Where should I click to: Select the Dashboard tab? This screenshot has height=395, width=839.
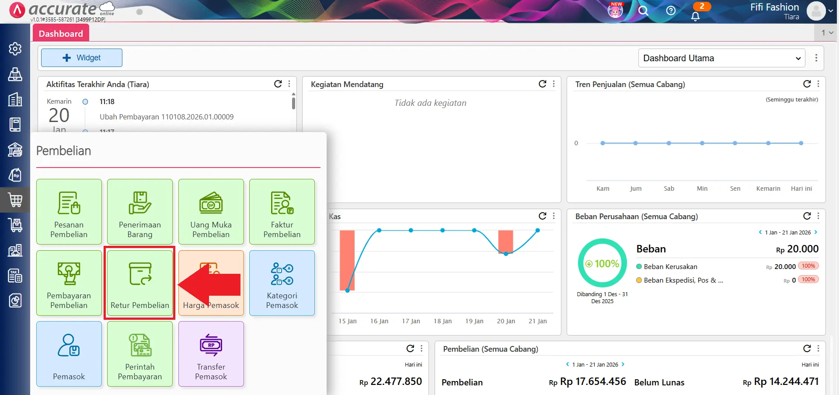tap(61, 34)
